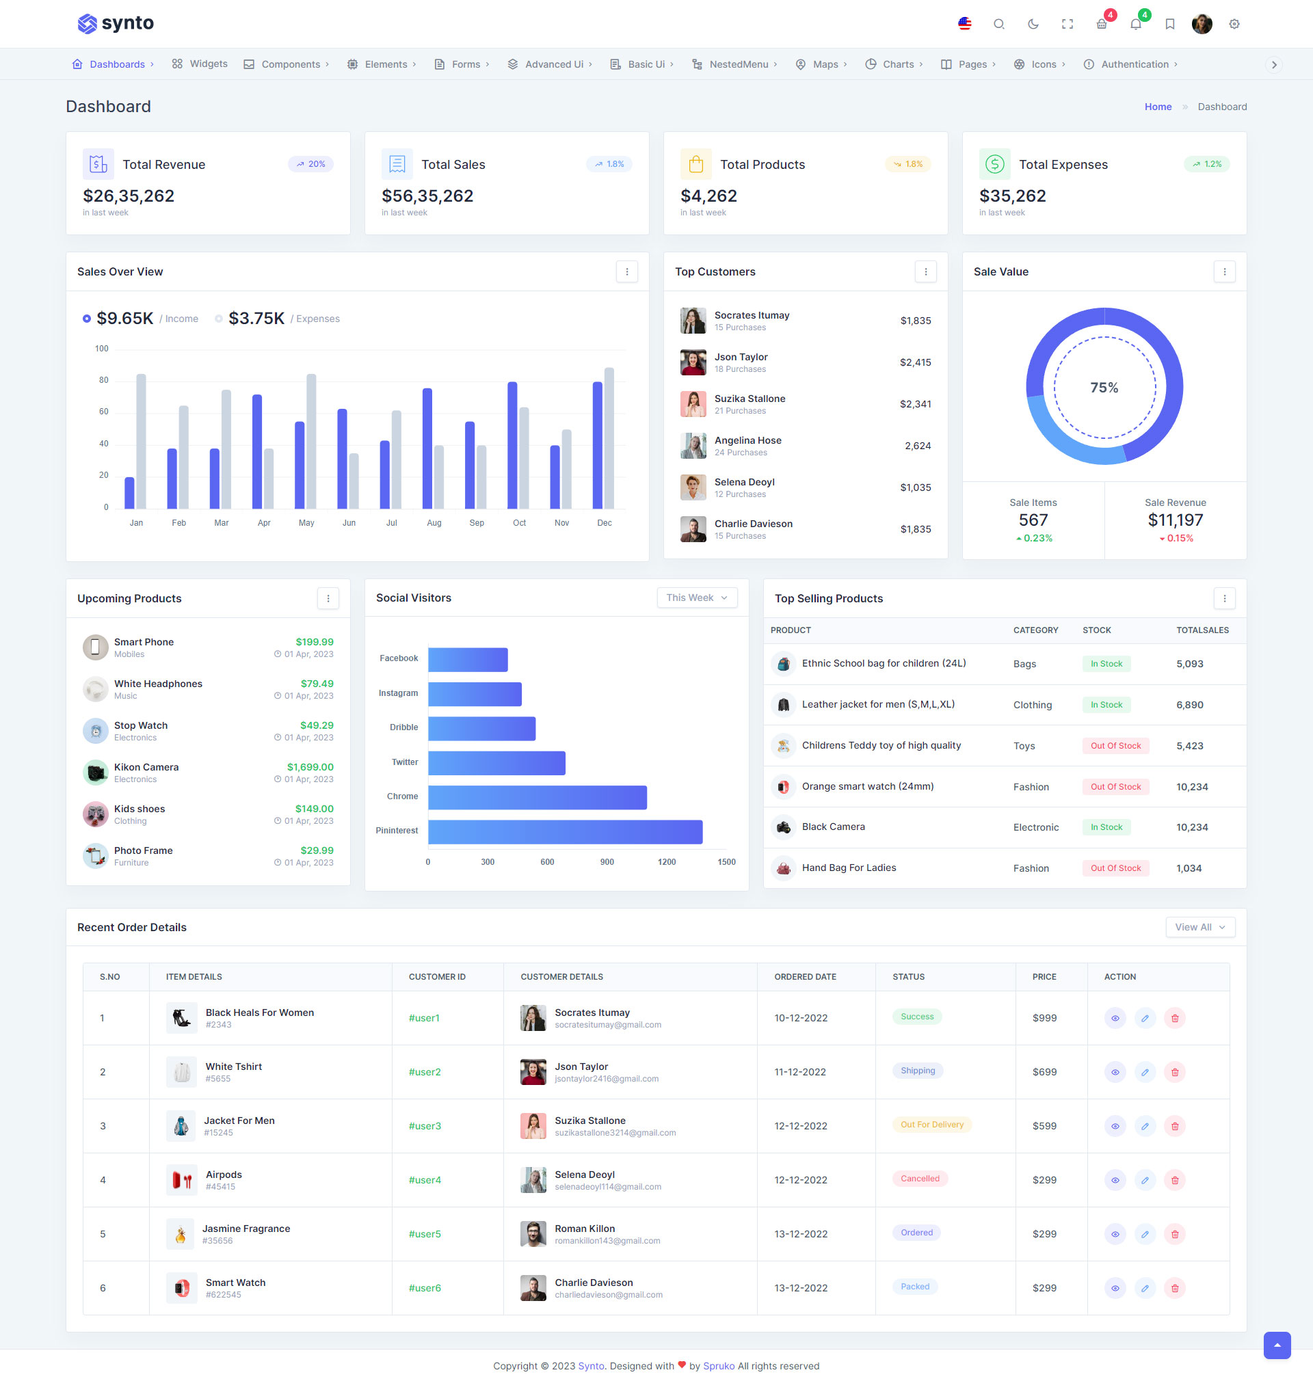Screen dimensions: 1313x1381
Task: View Black Heals For Women order details
Action: (1114, 1018)
